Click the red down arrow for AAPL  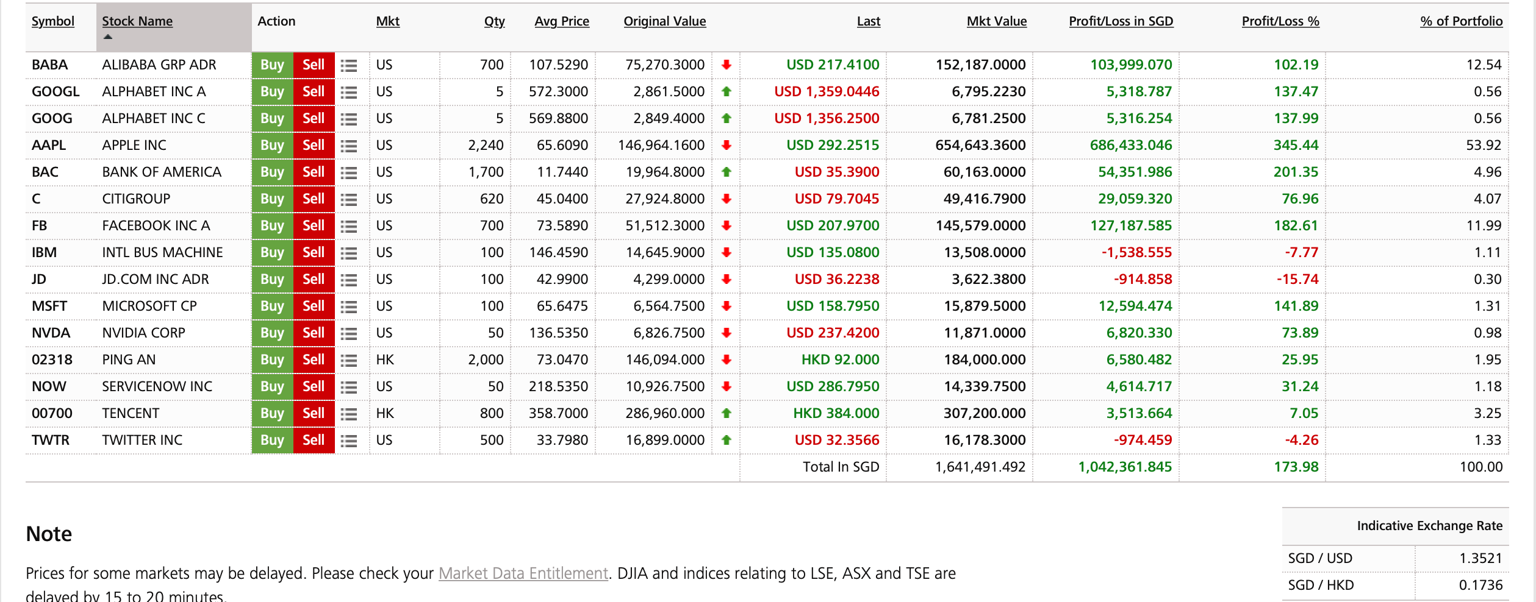coord(726,145)
